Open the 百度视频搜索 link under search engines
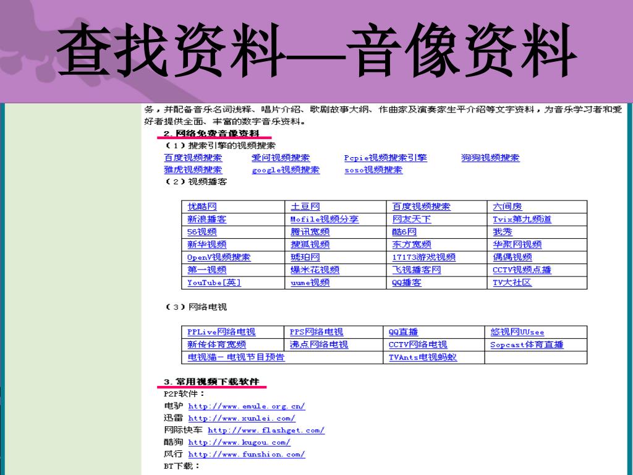 (x=193, y=158)
